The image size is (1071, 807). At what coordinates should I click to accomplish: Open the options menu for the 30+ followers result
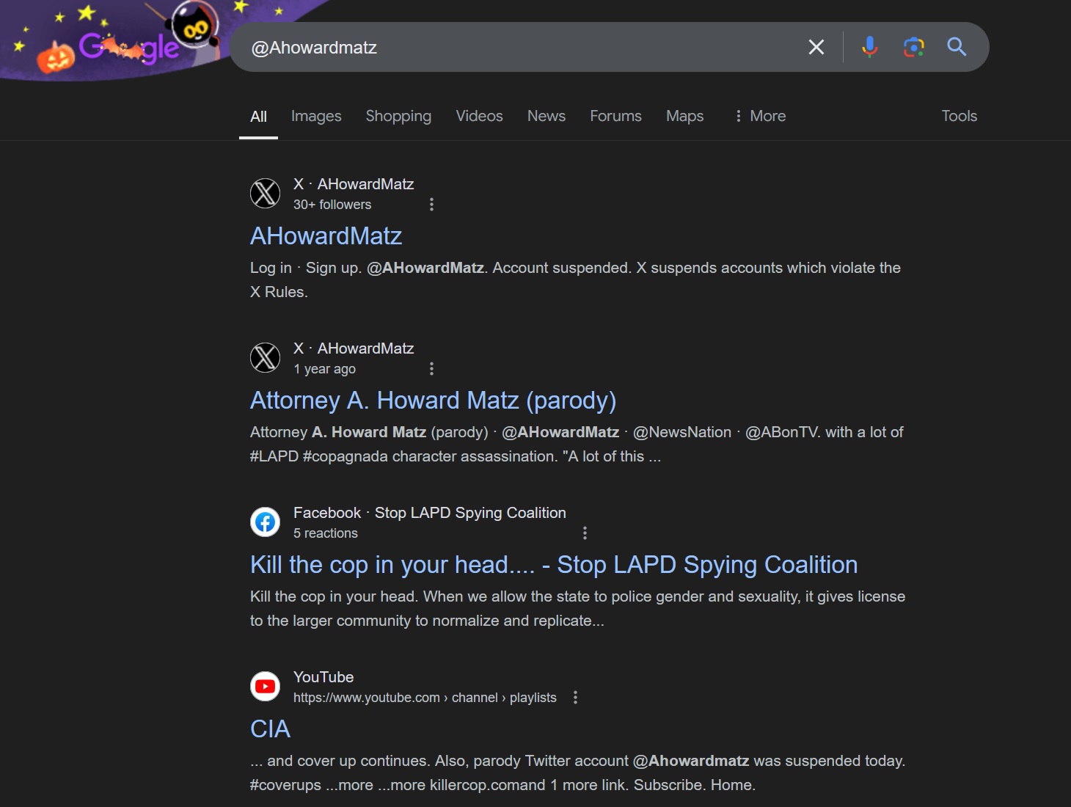pyautogui.click(x=431, y=205)
